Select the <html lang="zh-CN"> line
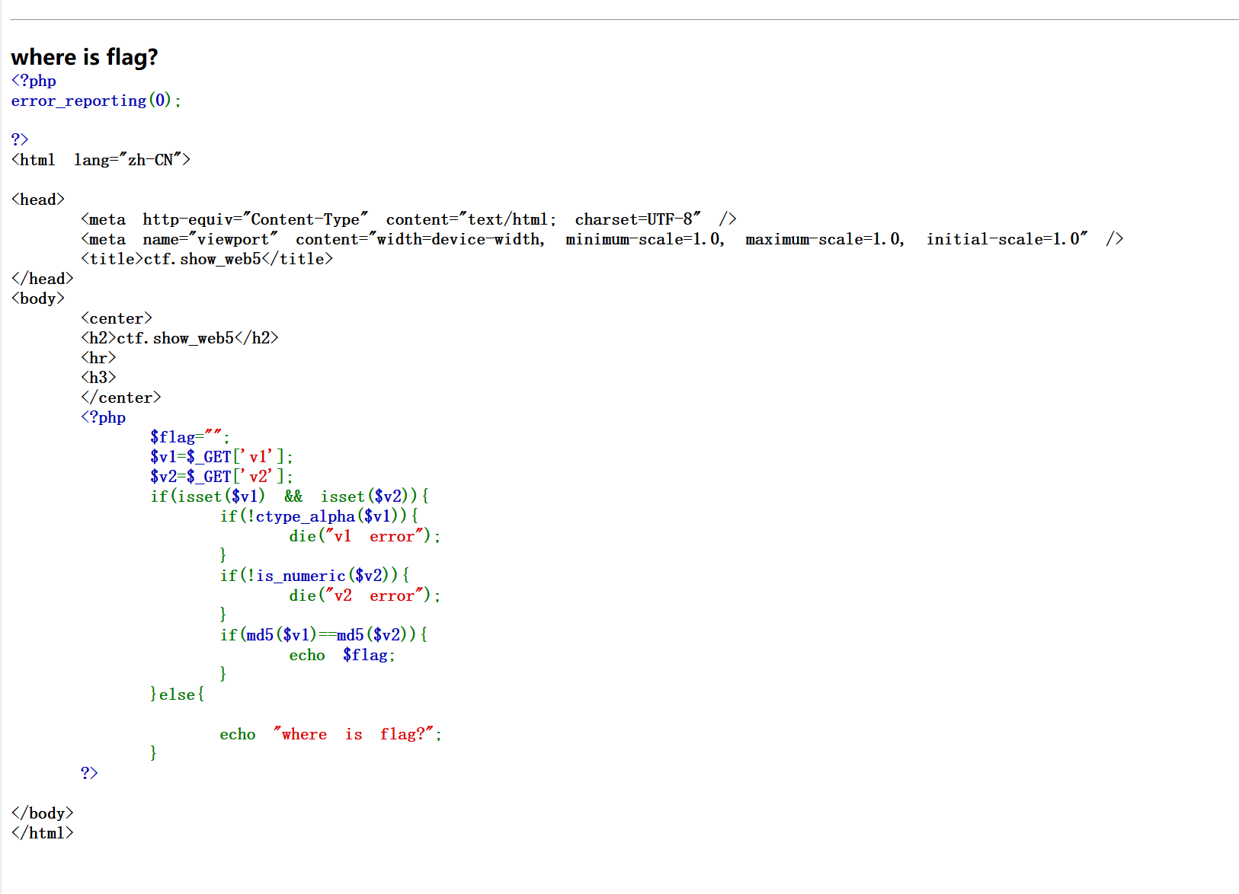 tap(100, 159)
